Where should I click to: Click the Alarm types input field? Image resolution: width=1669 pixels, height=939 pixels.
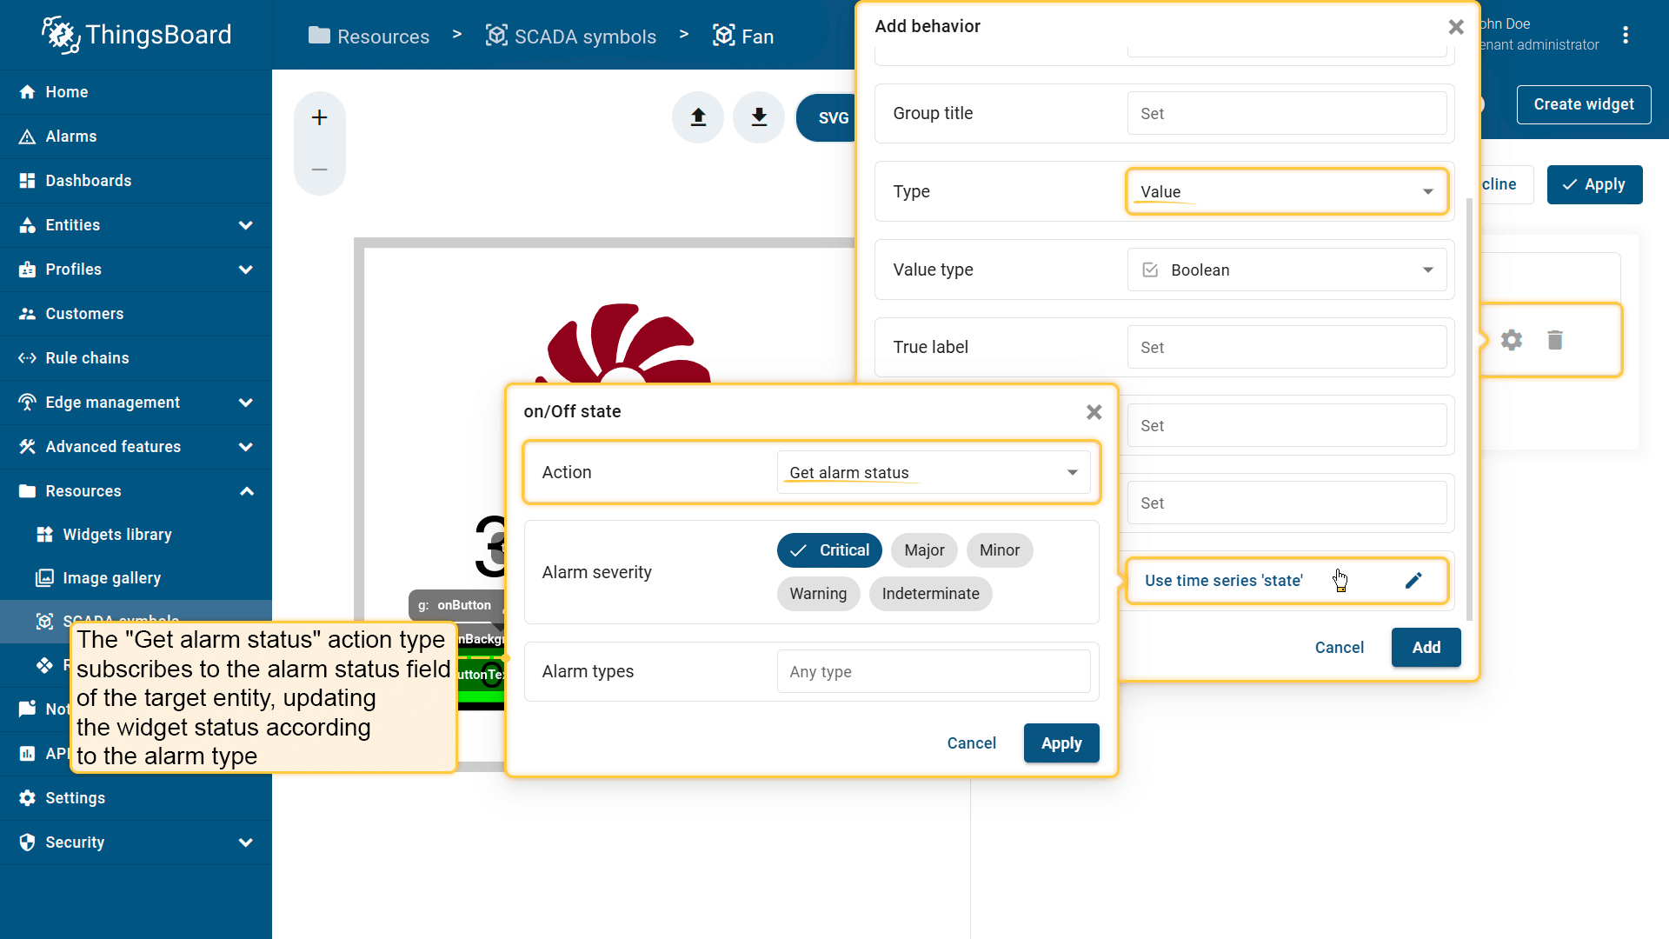[x=933, y=672]
